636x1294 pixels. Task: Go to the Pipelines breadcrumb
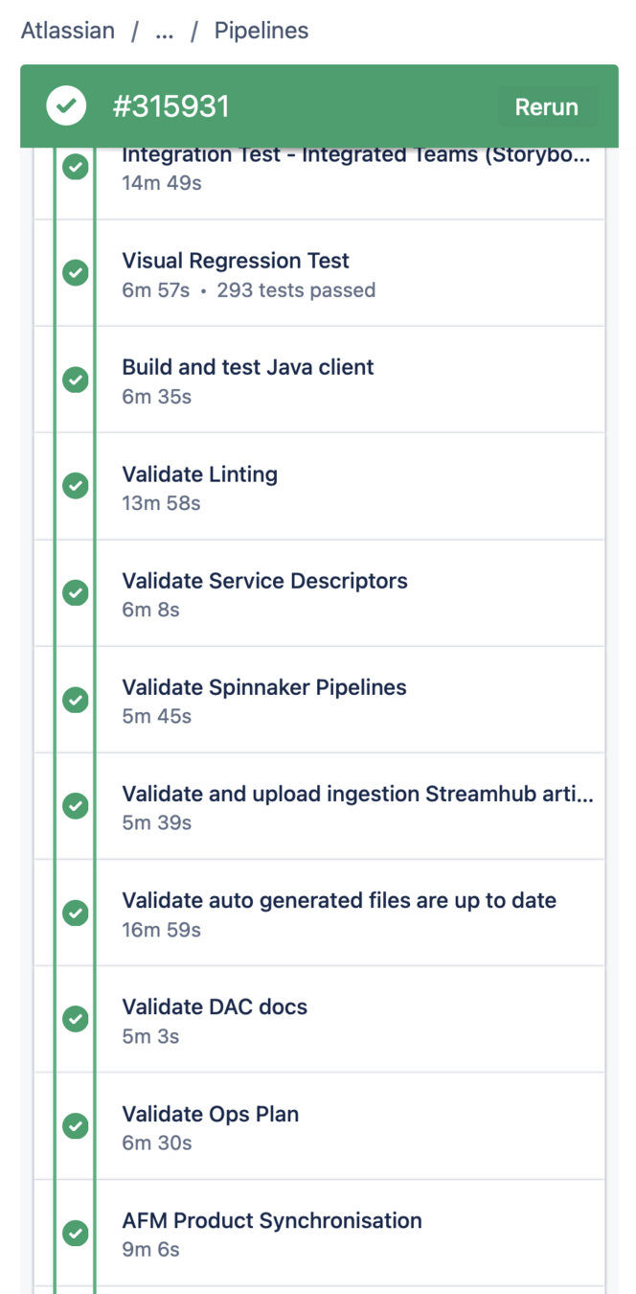(x=261, y=31)
